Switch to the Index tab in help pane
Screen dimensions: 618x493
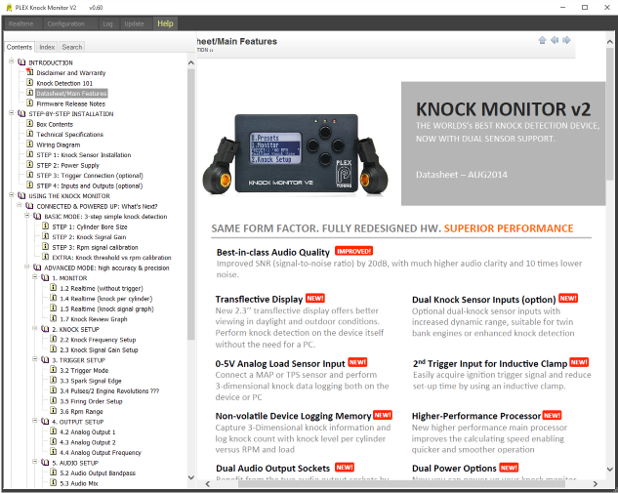click(47, 47)
